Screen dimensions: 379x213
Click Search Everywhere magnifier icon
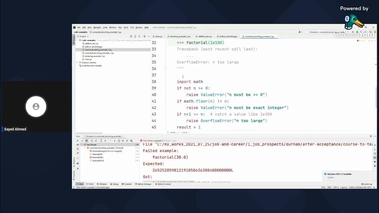371,32
